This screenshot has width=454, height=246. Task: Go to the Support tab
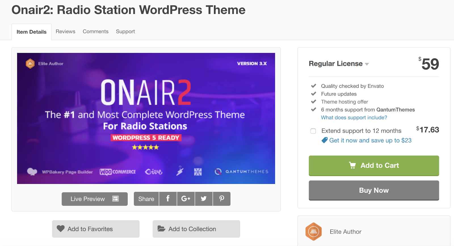pos(125,31)
